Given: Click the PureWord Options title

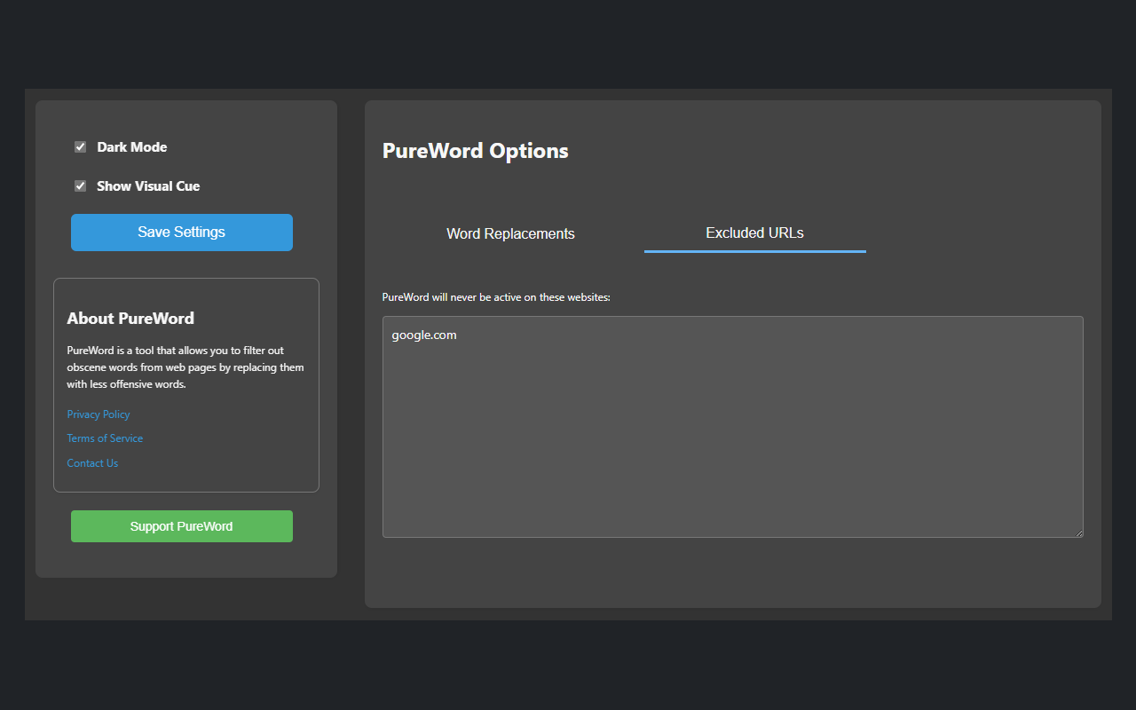Looking at the screenshot, I should click(x=476, y=151).
